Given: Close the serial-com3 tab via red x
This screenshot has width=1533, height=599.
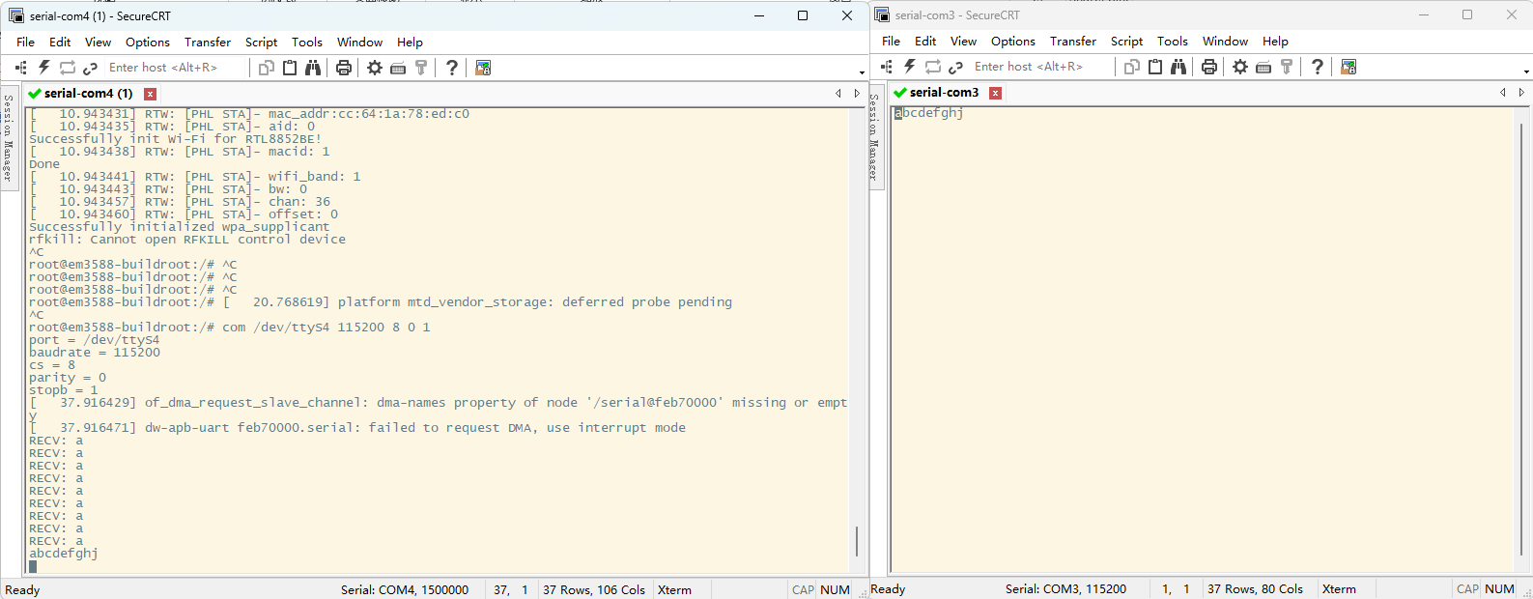Looking at the screenshot, I should click(x=996, y=93).
